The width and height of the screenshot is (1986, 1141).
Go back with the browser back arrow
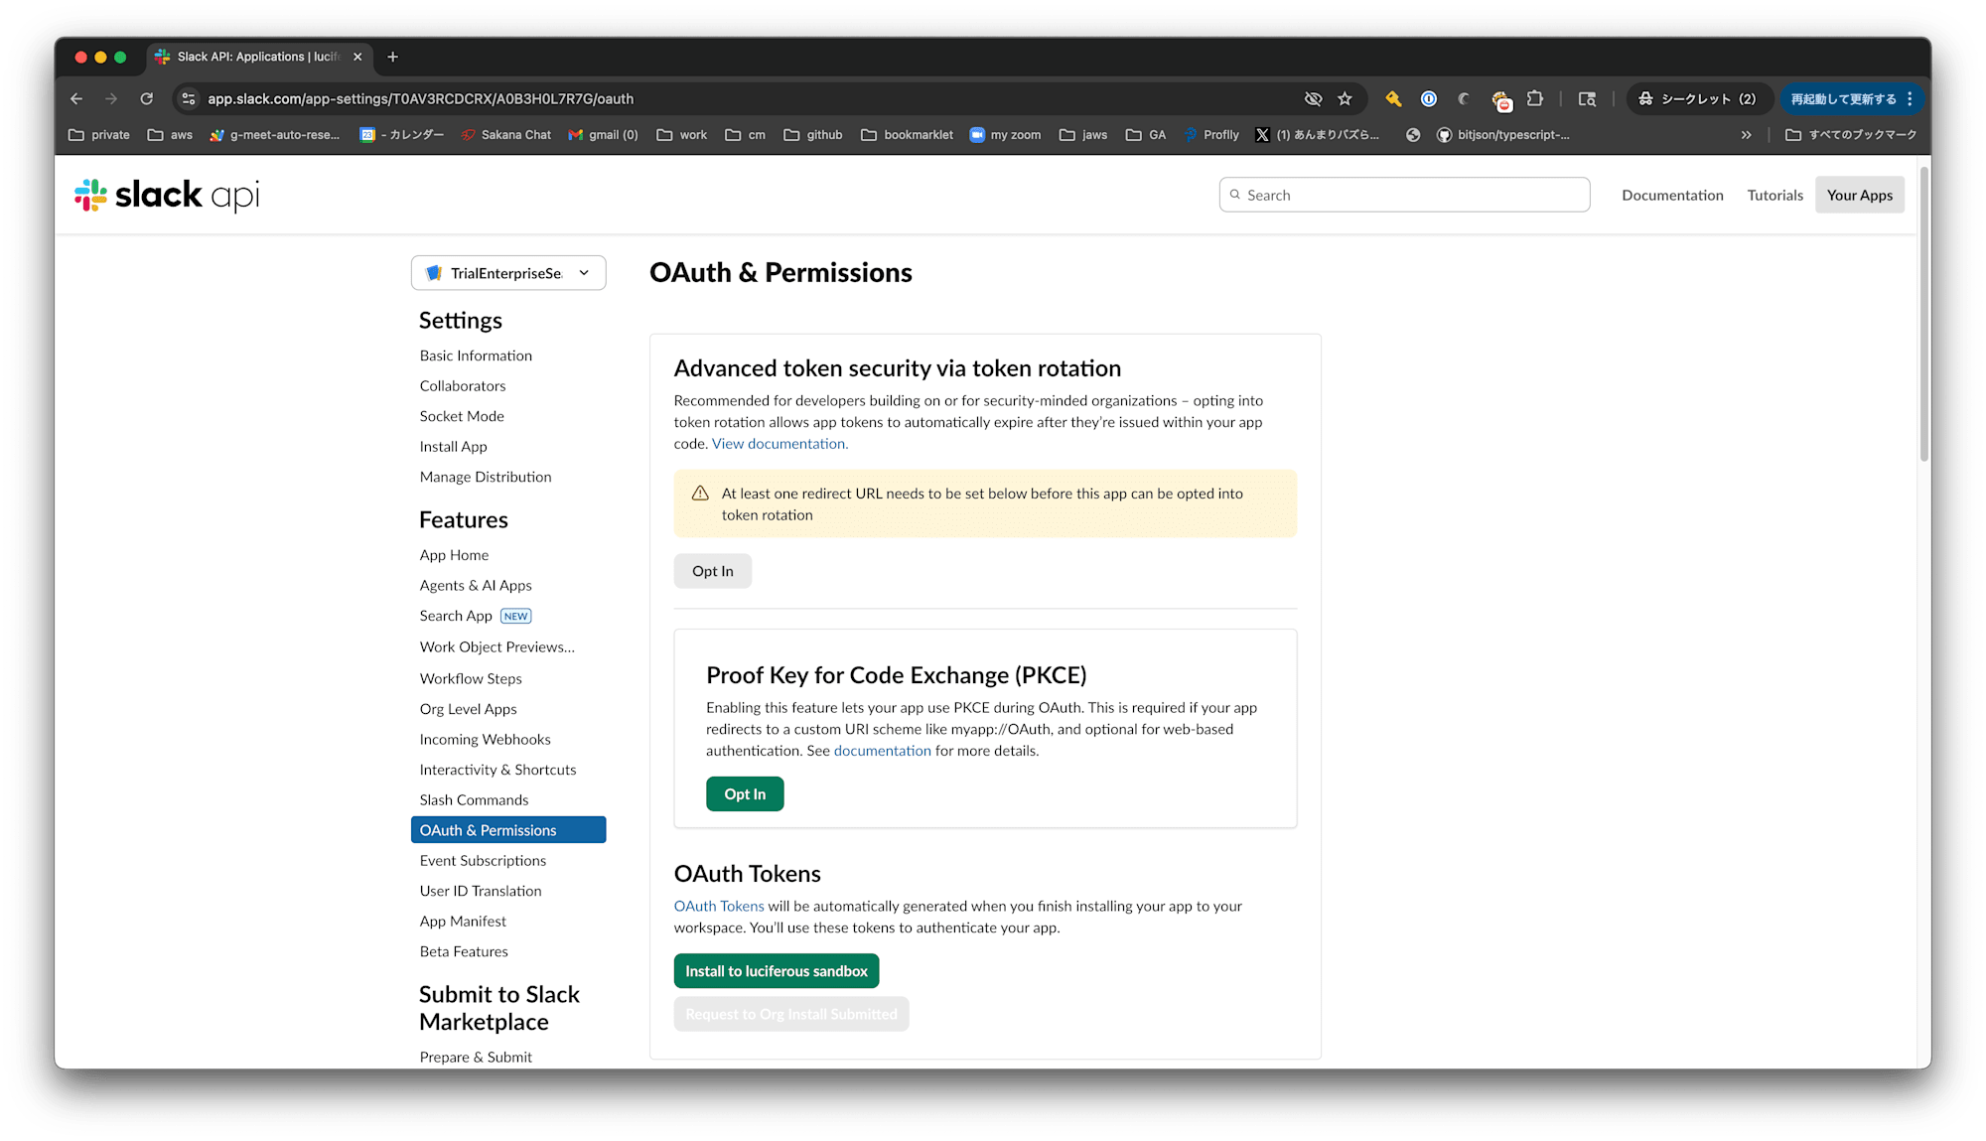click(x=76, y=98)
